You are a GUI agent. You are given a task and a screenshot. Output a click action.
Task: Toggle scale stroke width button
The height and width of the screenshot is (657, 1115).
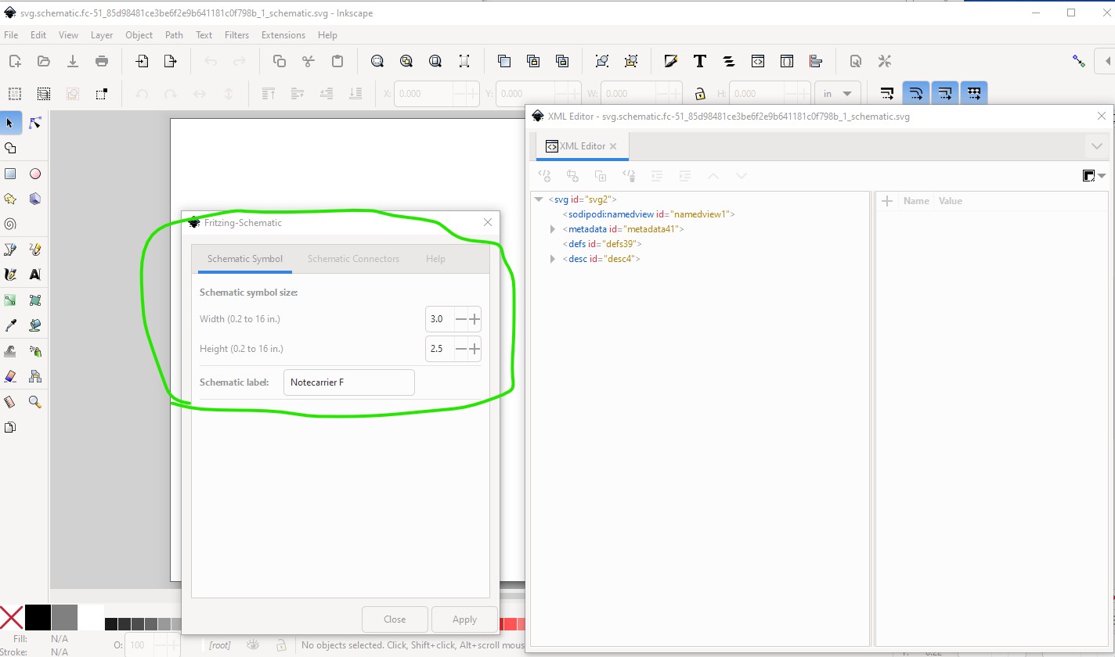click(887, 94)
